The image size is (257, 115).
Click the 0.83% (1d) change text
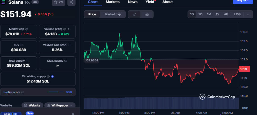click(46, 14)
